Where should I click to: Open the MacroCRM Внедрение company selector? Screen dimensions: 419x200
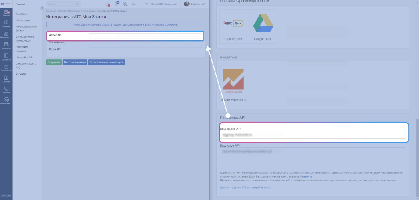point(162,4)
